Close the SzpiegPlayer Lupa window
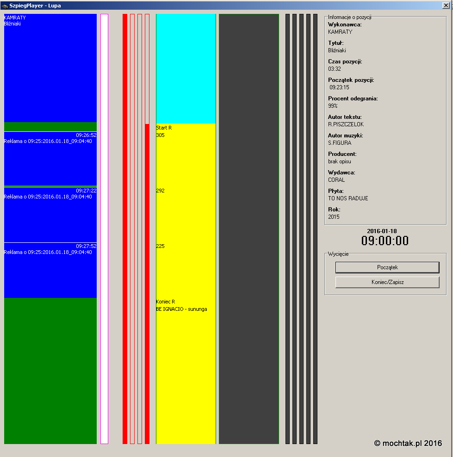 [446, 5]
